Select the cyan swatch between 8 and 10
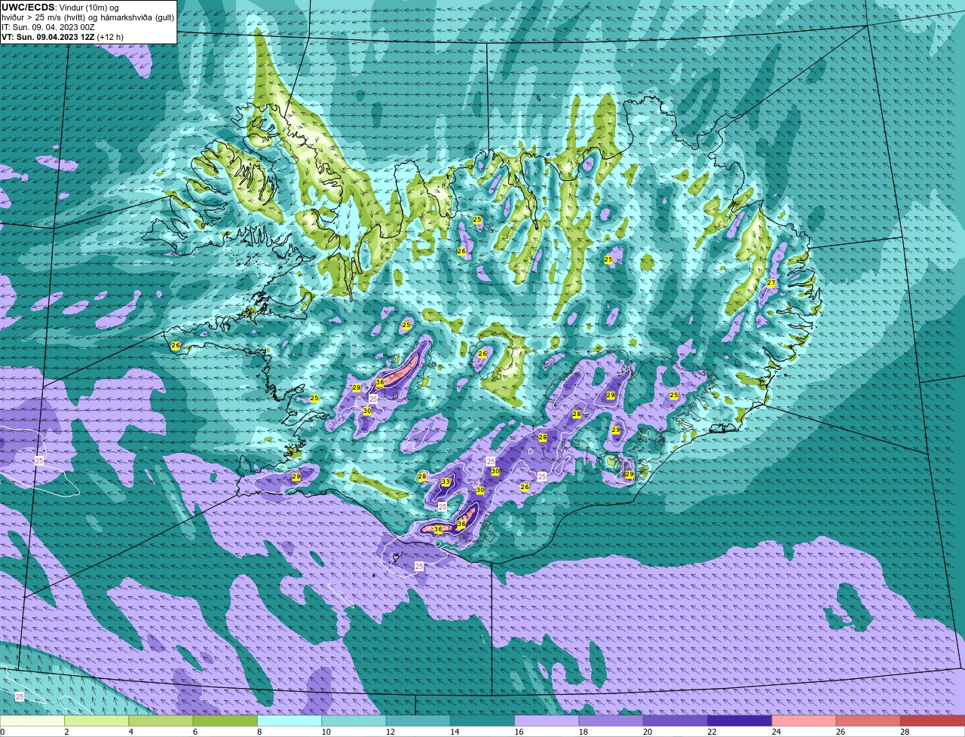Viewport: 965px width, 737px height. (x=289, y=720)
